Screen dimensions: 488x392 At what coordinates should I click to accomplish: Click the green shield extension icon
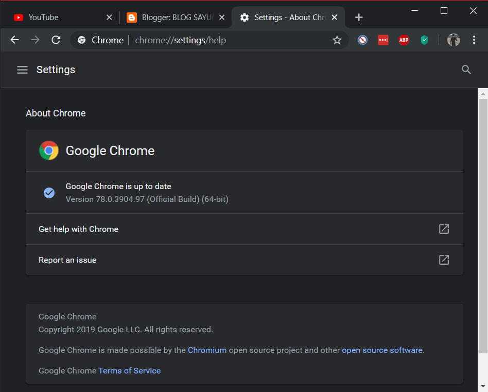pos(424,40)
